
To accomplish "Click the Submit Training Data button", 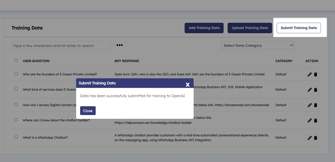I will pos(299,28).
